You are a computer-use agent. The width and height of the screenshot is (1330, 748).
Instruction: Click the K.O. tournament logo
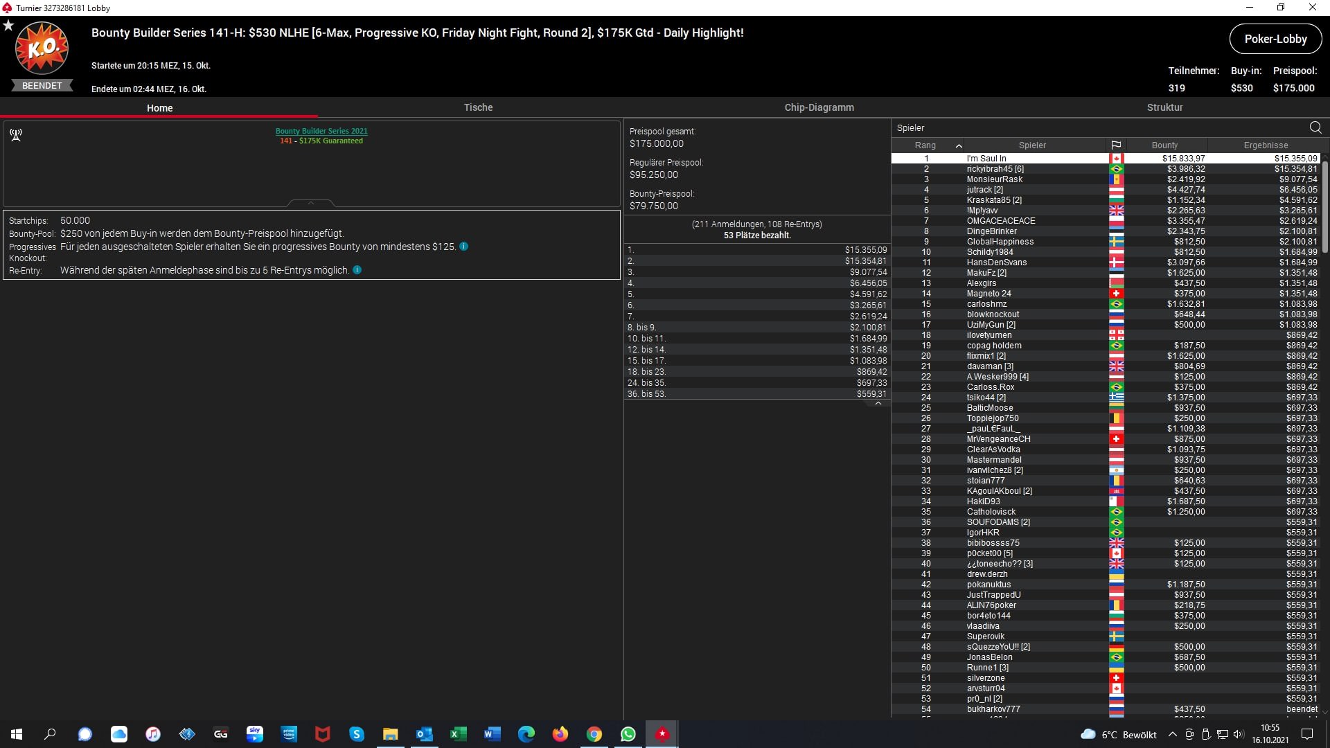click(42, 48)
